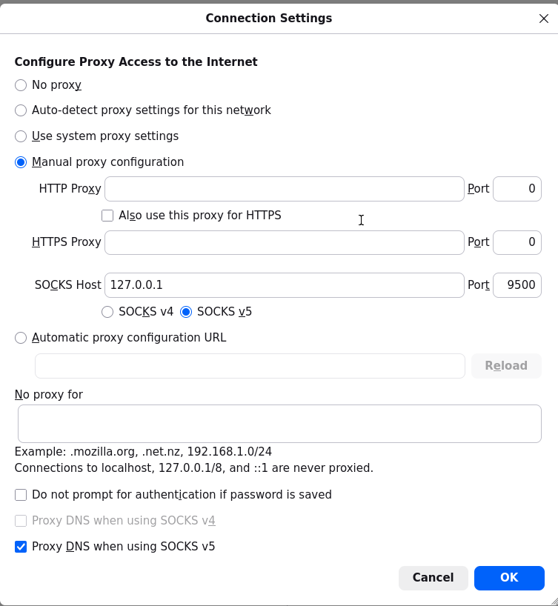Screen dimensions: 558x606
Task: Click the No proxy for text area
Action: [x=279, y=424]
